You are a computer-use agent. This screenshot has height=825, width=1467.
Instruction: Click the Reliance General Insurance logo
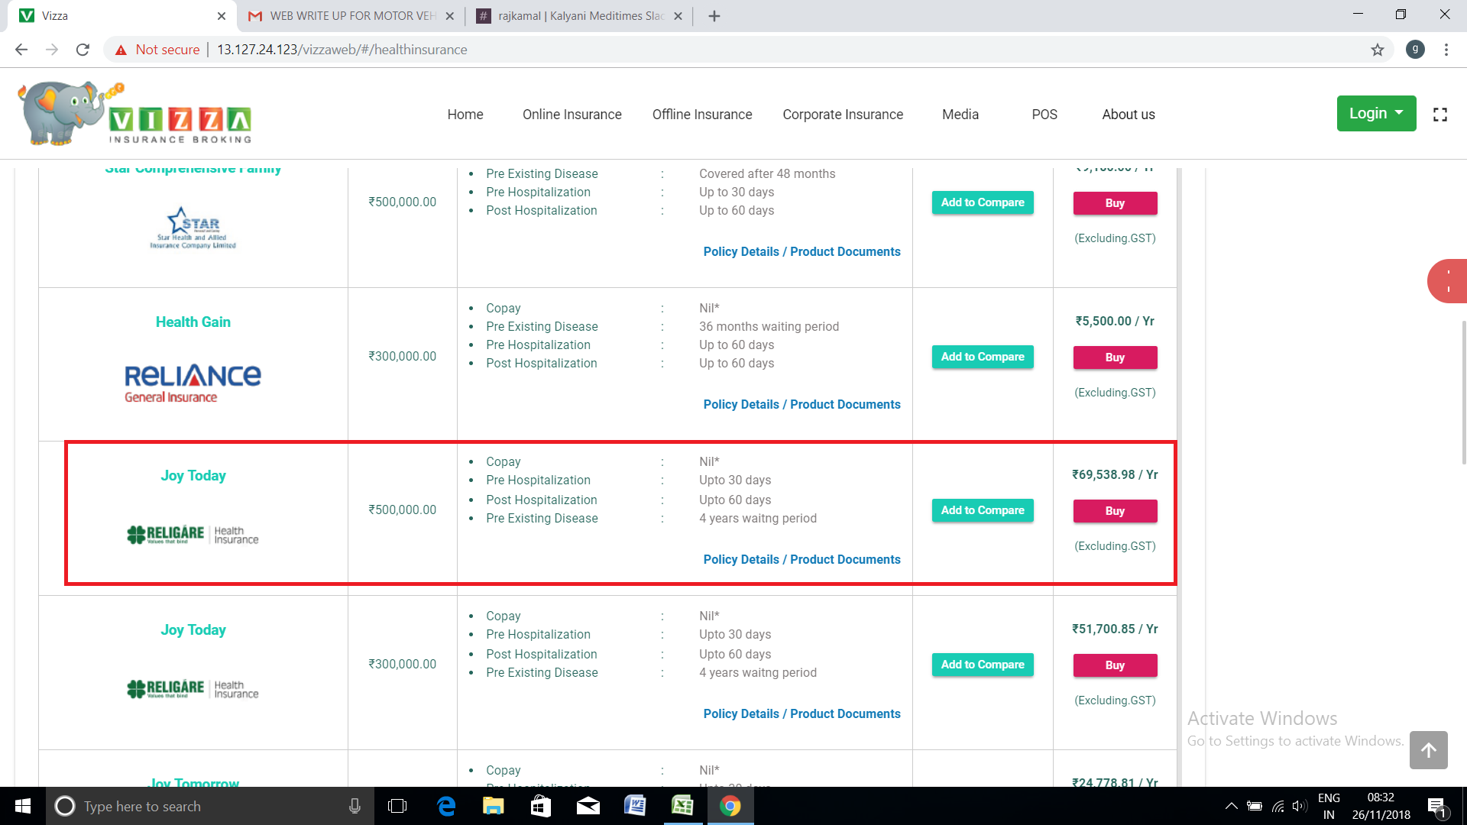point(193,383)
